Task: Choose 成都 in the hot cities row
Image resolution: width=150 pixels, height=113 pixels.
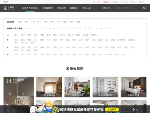Action: [78, 22]
